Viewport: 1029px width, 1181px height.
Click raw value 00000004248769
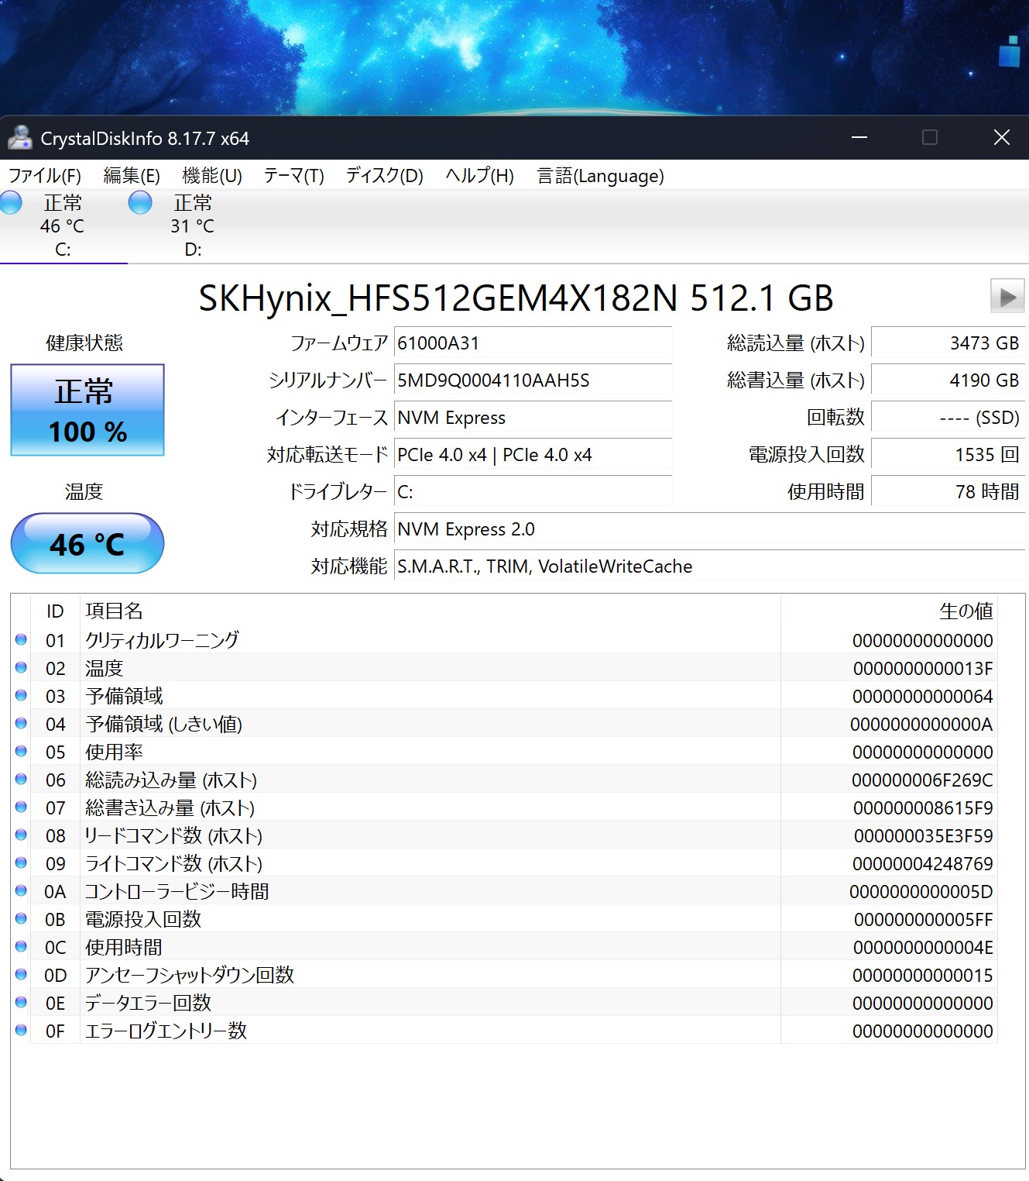pyautogui.click(x=923, y=863)
